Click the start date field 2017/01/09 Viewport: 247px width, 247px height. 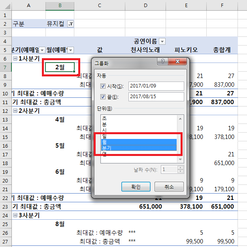[156, 86]
